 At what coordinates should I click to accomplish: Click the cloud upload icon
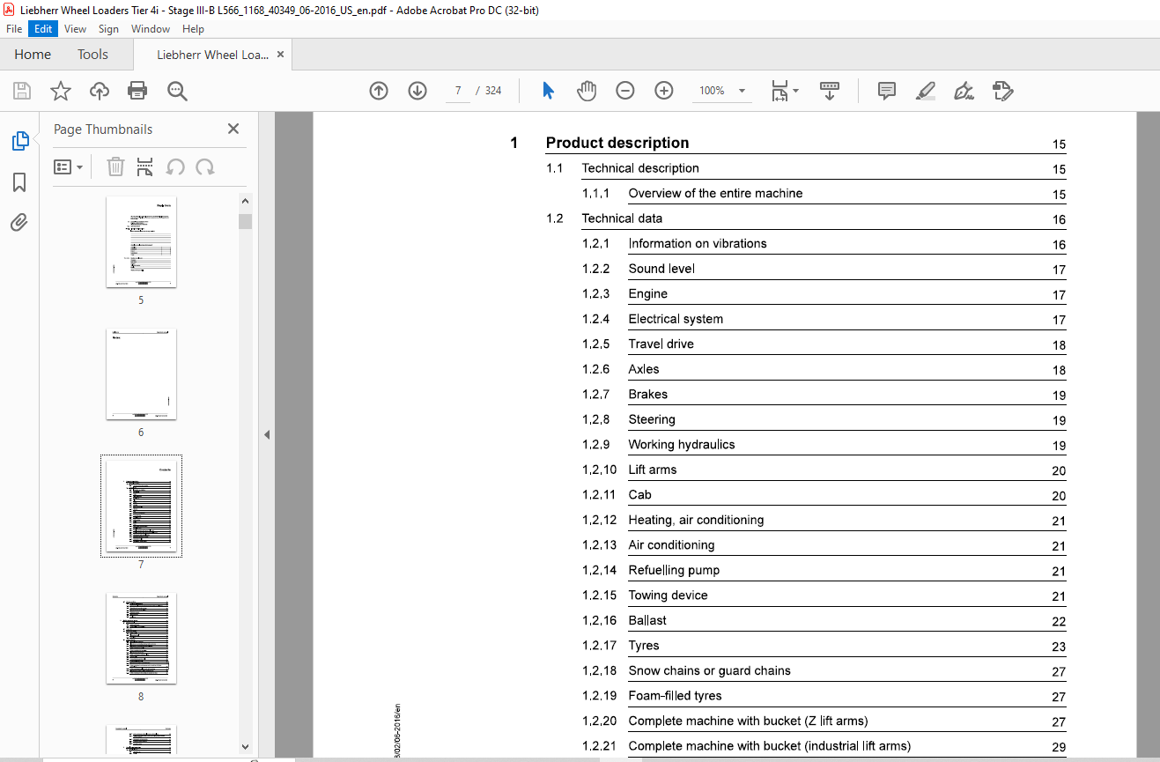coord(100,91)
